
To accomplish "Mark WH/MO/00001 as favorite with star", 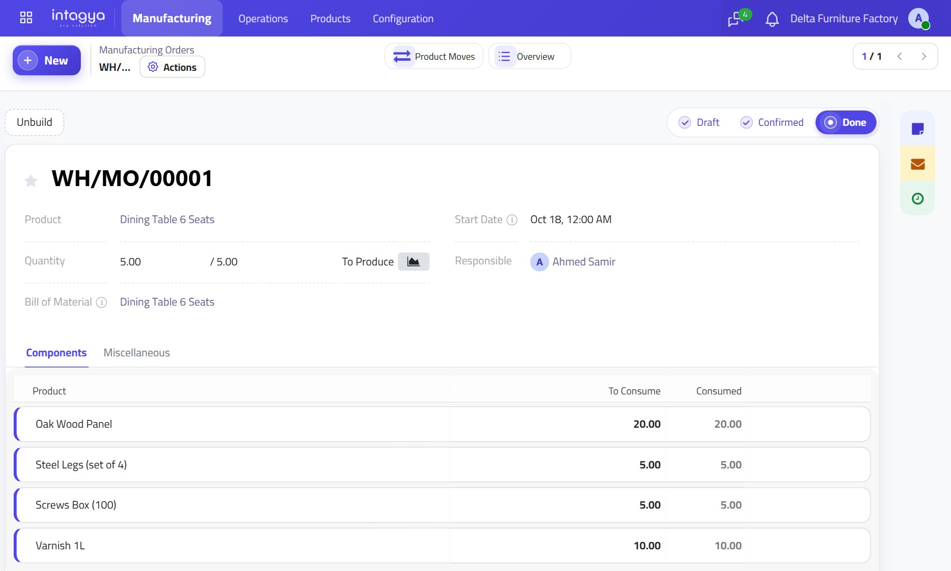I will (x=31, y=181).
